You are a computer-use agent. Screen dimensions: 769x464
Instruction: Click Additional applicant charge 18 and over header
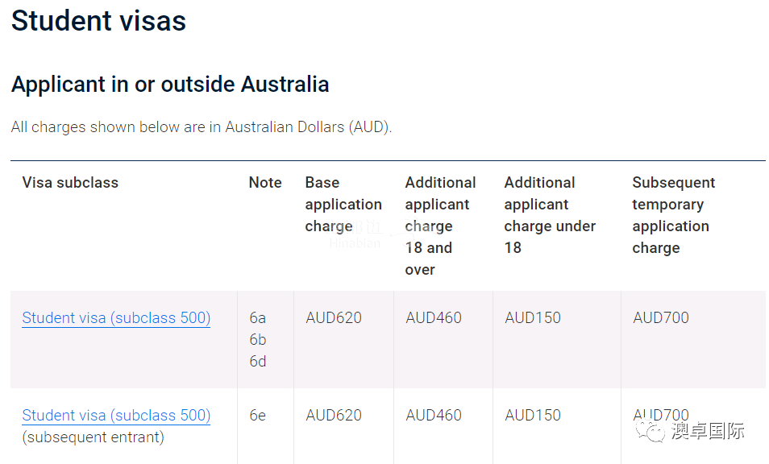[x=440, y=226]
